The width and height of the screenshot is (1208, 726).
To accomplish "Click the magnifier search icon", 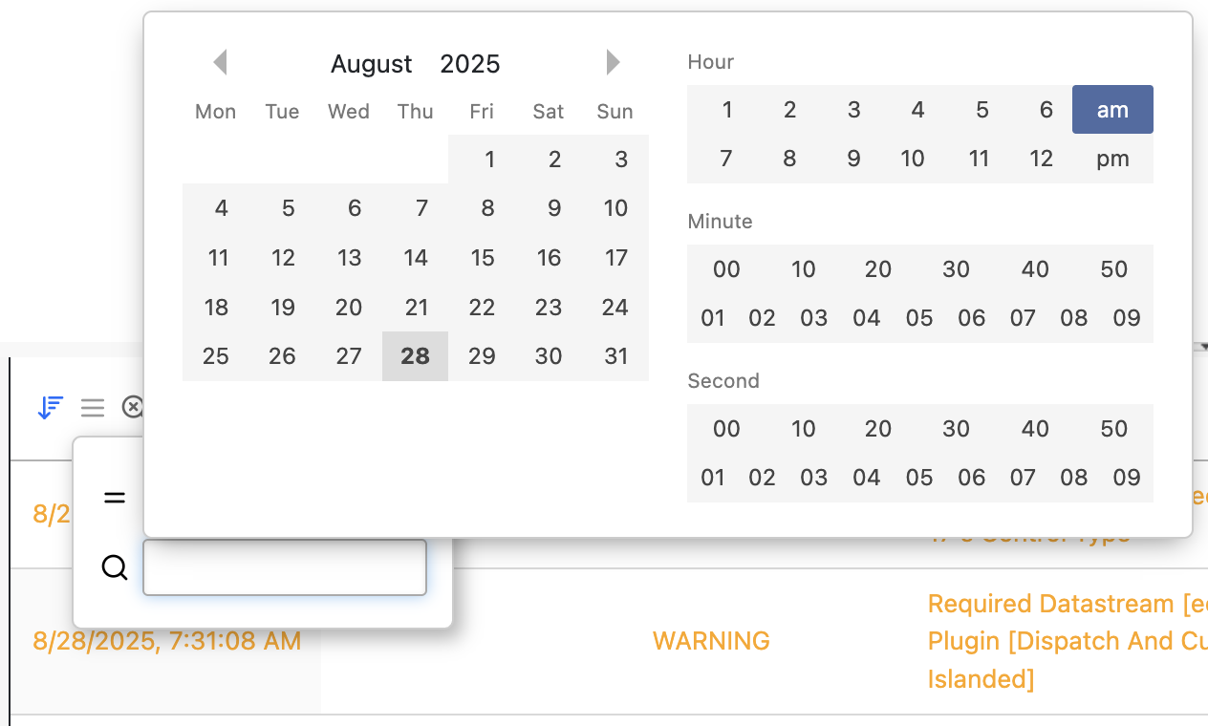I will (115, 567).
